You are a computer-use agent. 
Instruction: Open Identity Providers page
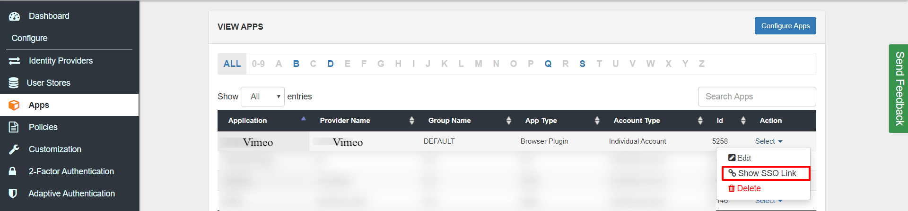[x=61, y=61]
